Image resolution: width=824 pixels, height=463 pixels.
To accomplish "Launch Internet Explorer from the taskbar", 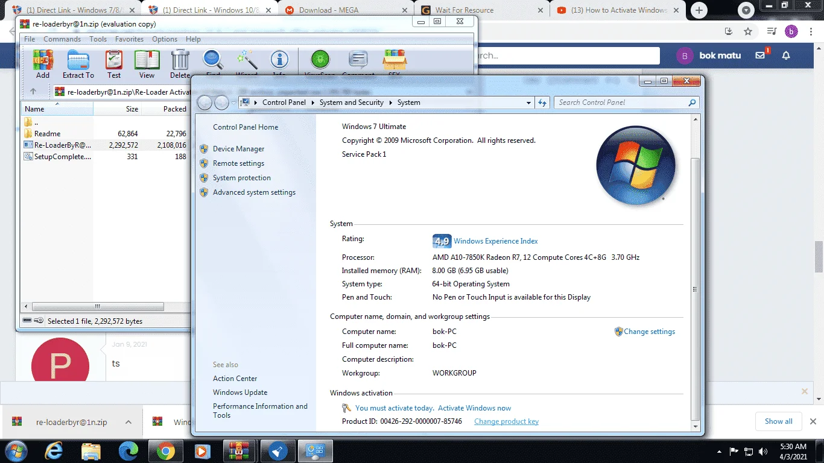I will point(54,451).
